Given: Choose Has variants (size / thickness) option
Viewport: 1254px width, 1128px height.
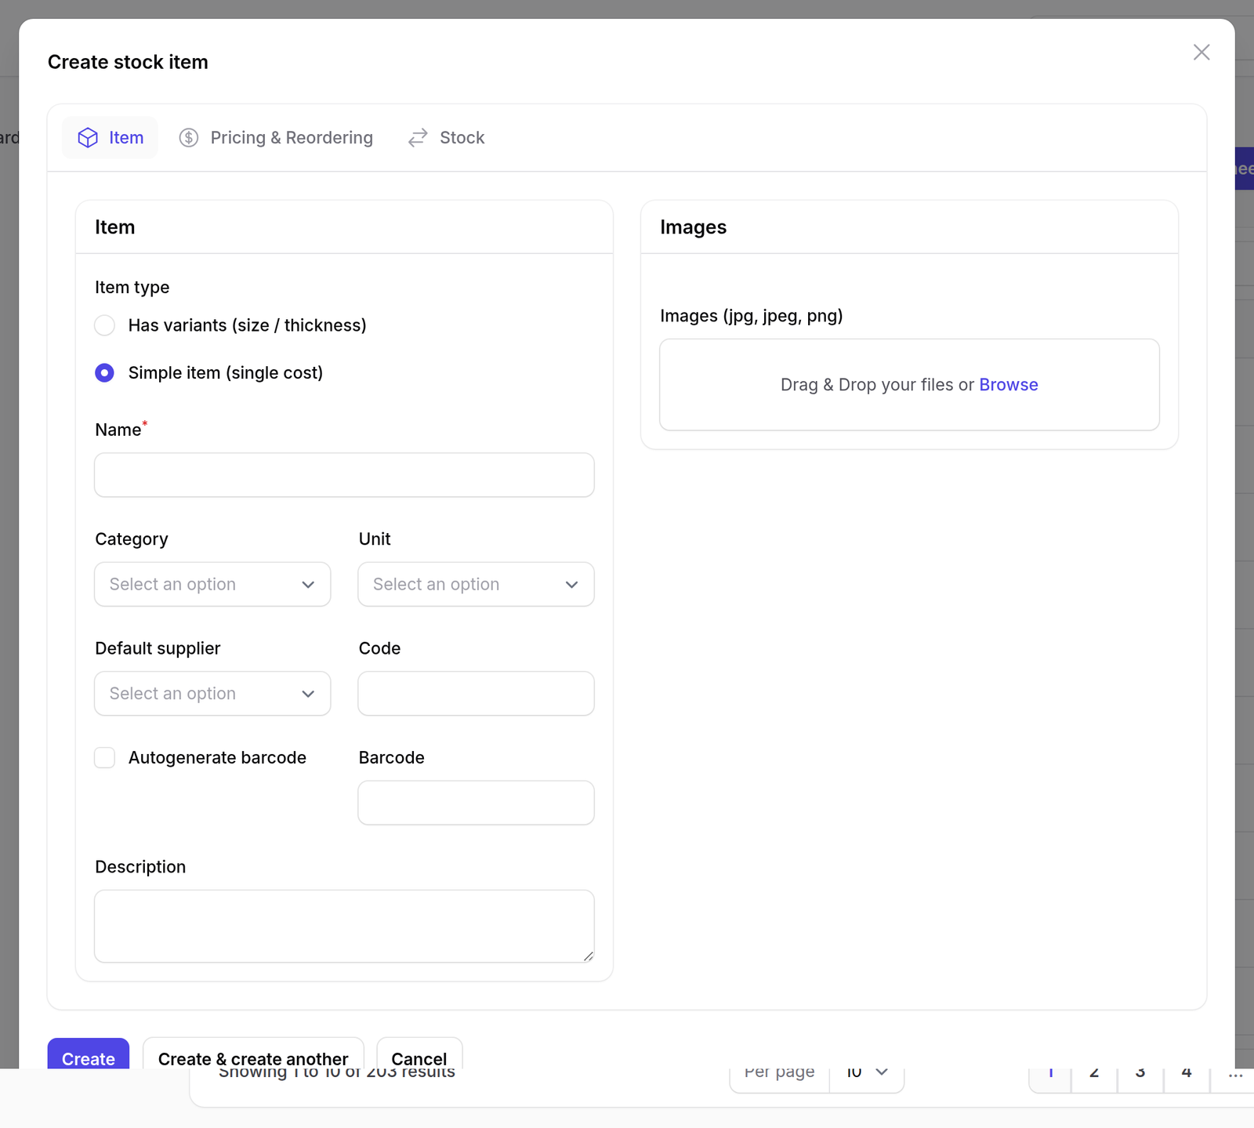Looking at the screenshot, I should [105, 325].
